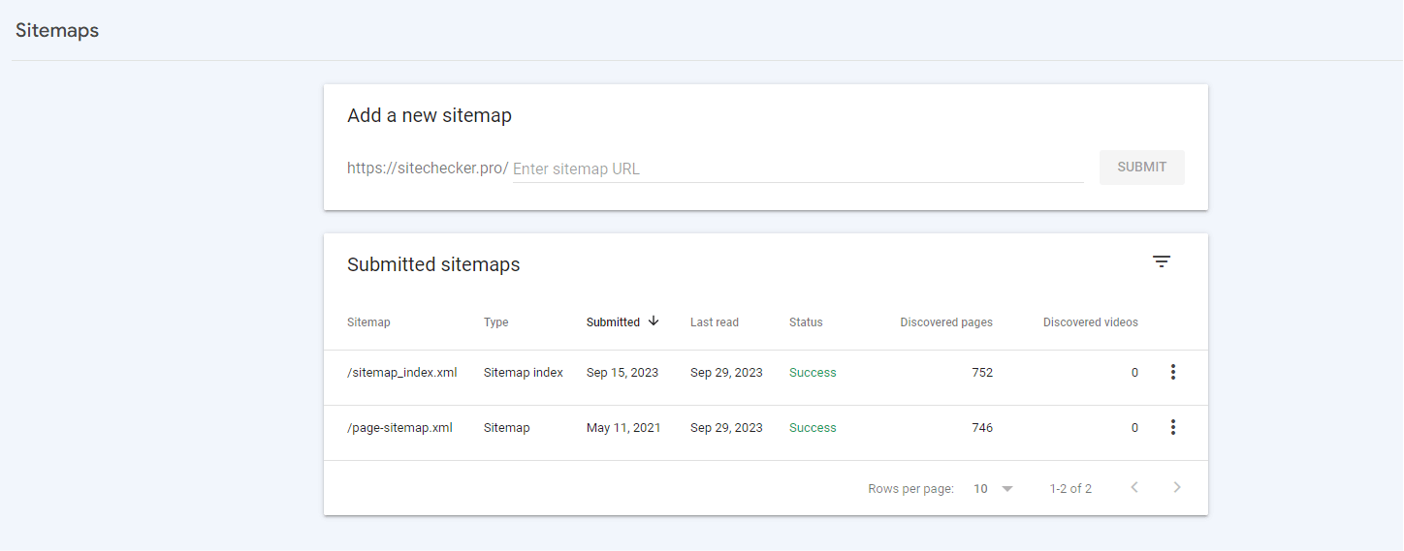Click the Rows per page label
This screenshot has height=551, width=1404.
(x=910, y=489)
